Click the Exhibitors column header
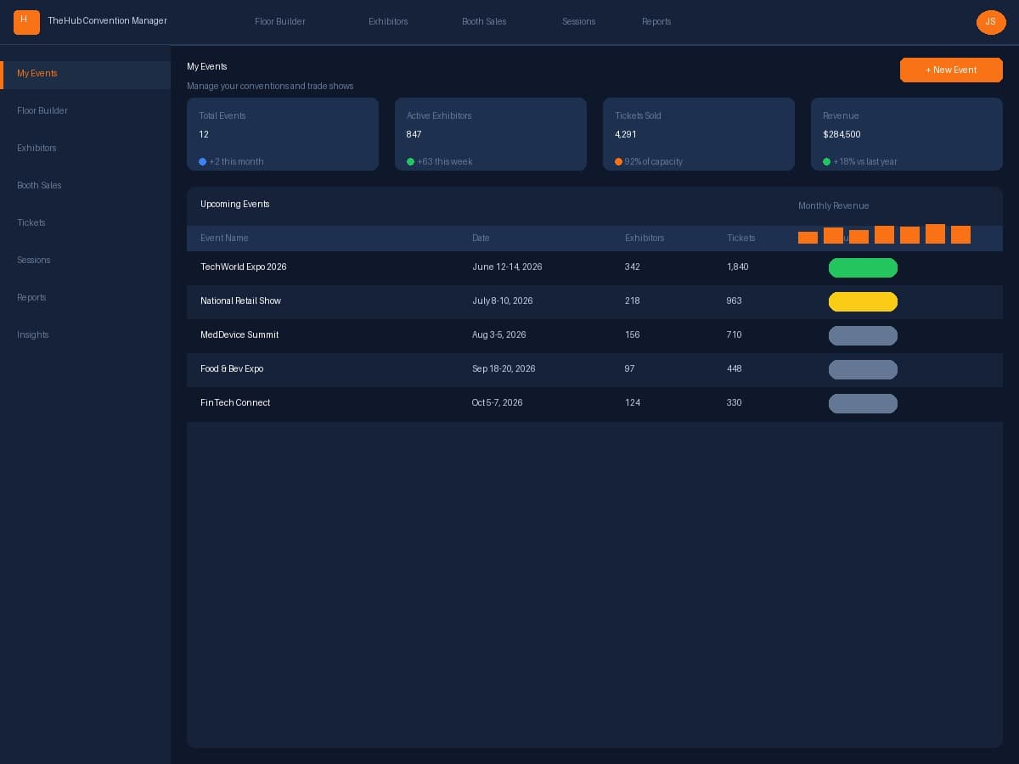 (x=645, y=239)
